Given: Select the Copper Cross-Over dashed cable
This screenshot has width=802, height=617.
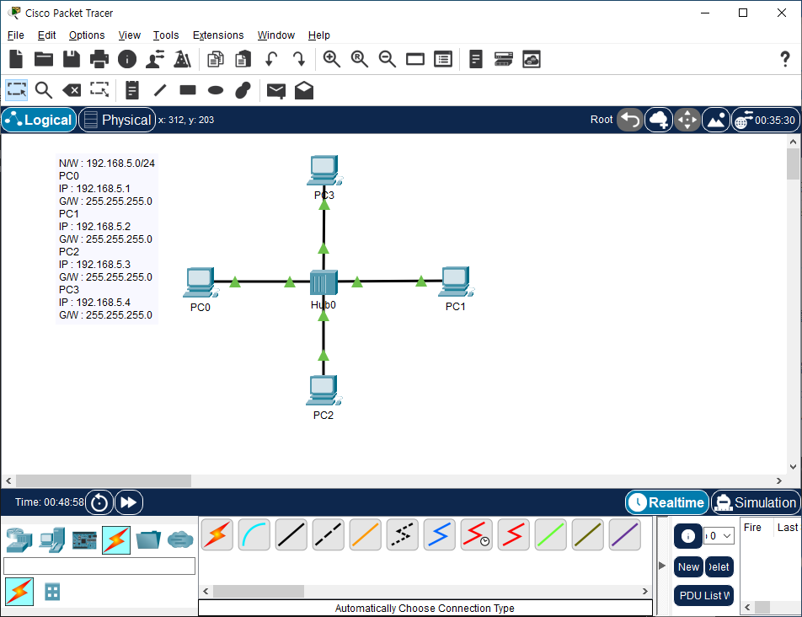Looking at the screenshot, I should tap(328, 534).
